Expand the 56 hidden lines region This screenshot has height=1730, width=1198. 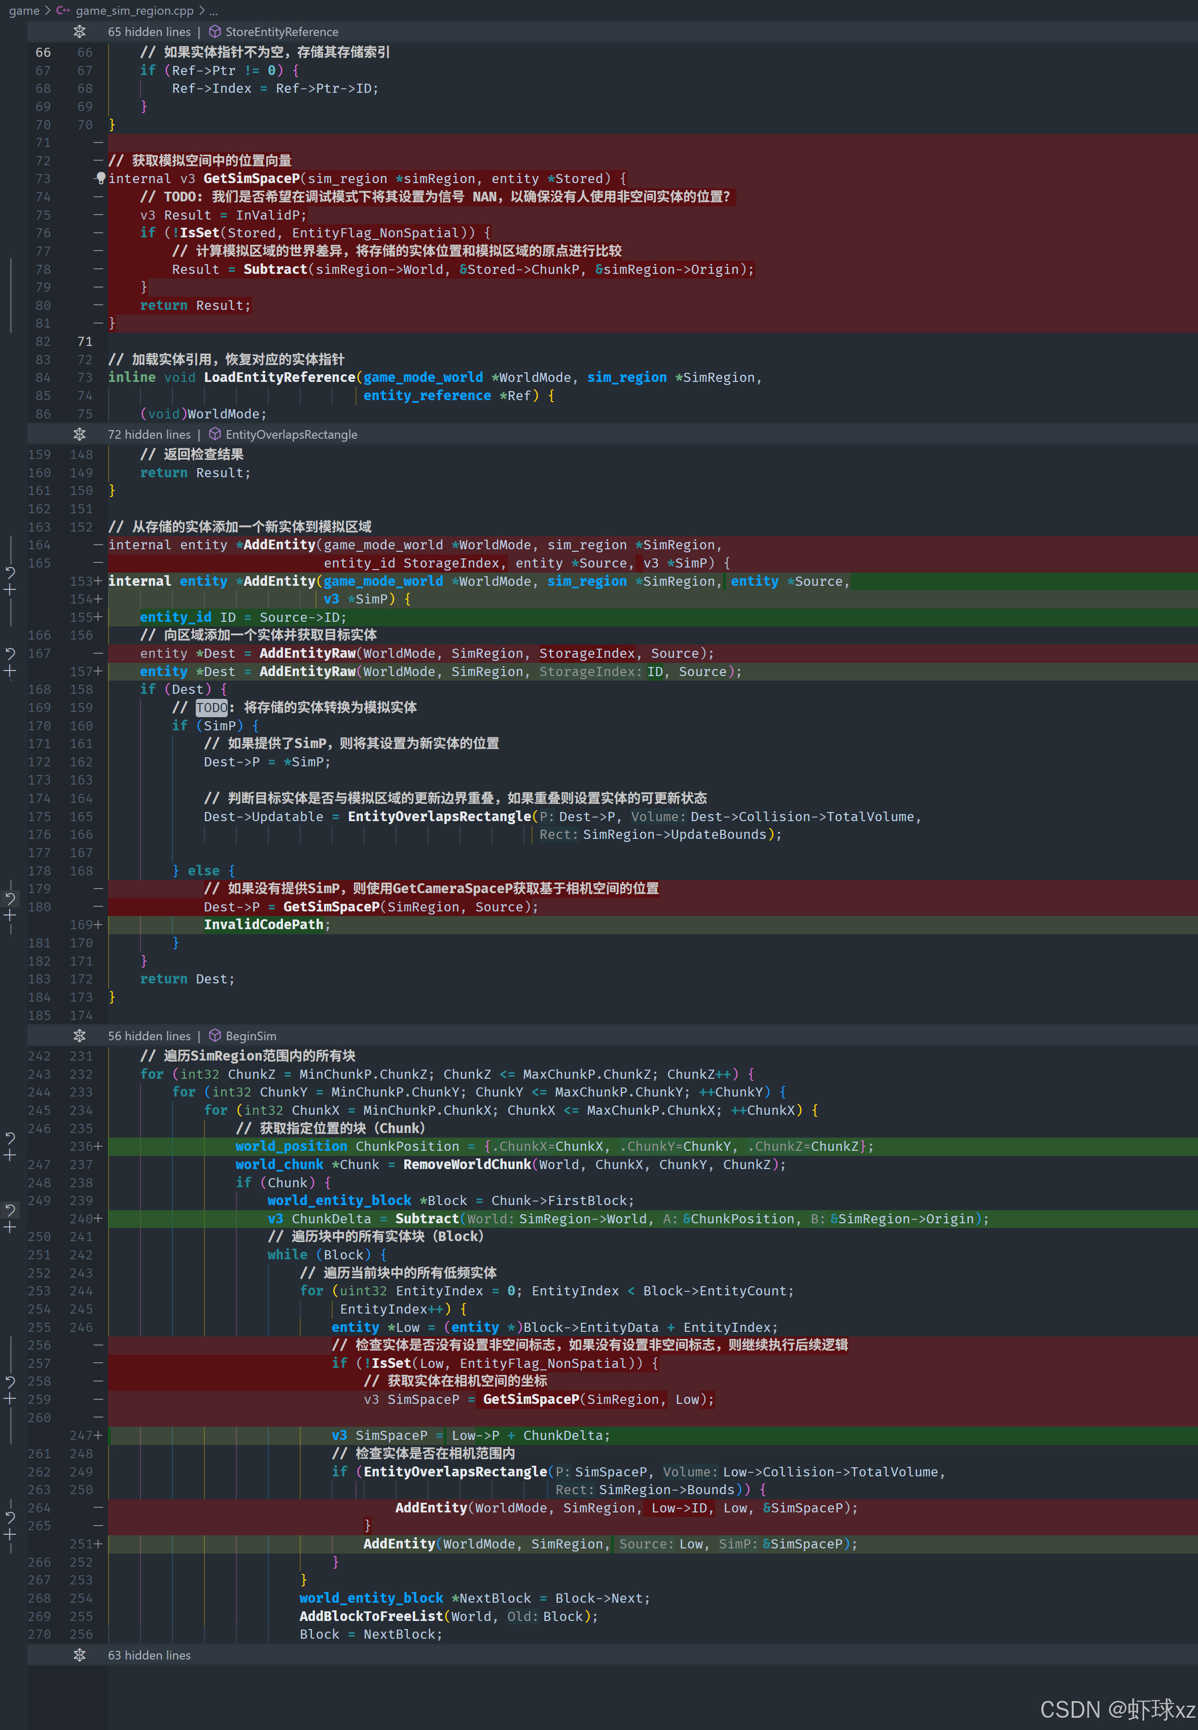click(x=80, y=1036)
